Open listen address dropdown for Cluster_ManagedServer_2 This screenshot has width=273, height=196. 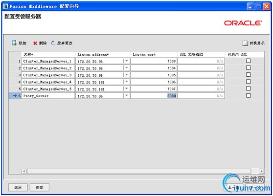pyautogui.click(x=127, y=68)
